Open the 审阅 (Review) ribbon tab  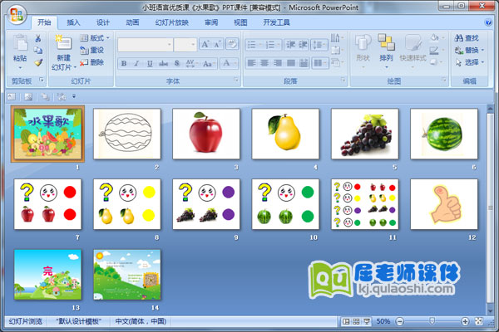point(211,22)
